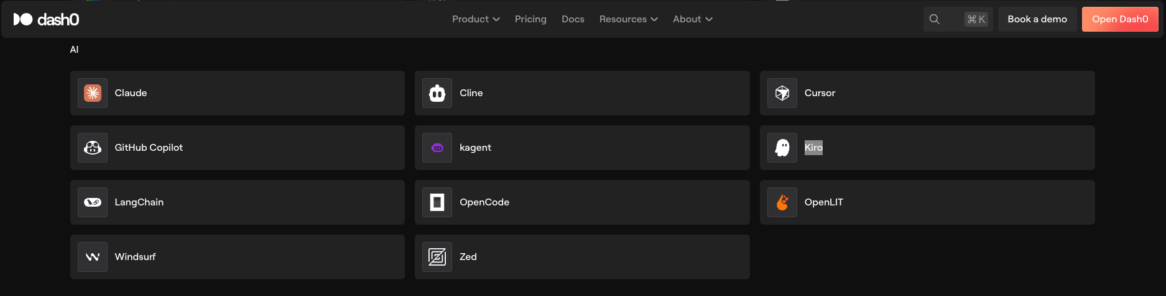1166x296 pixels.
Task: Click the Kiro ghost icon
Action: coord(782,148)
